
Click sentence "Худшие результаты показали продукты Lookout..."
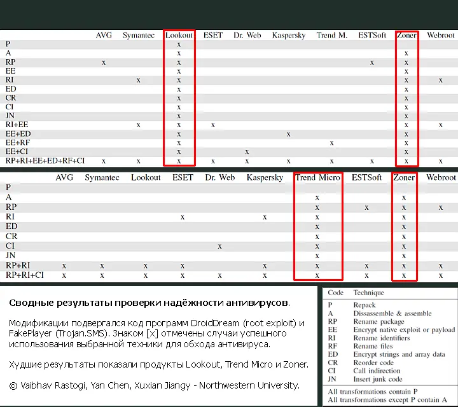click(x=158, y=364)
